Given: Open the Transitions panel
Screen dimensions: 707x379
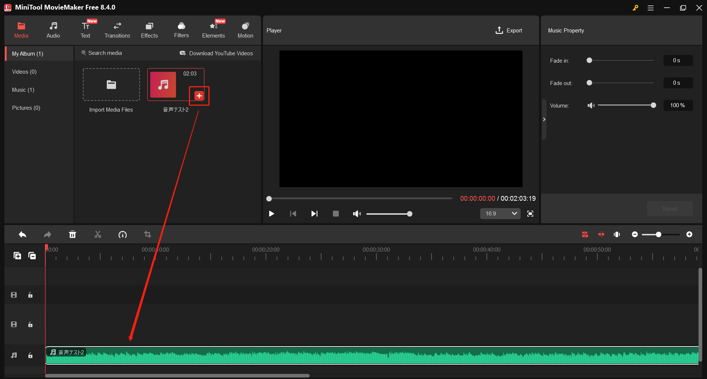Looking at the screenshot, I should point(117,29).
